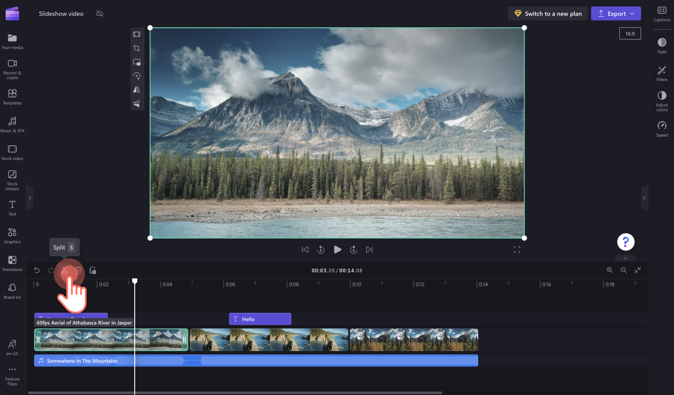Open the Speed panel
Screen dimensions: 674x395
click(661, 129)
